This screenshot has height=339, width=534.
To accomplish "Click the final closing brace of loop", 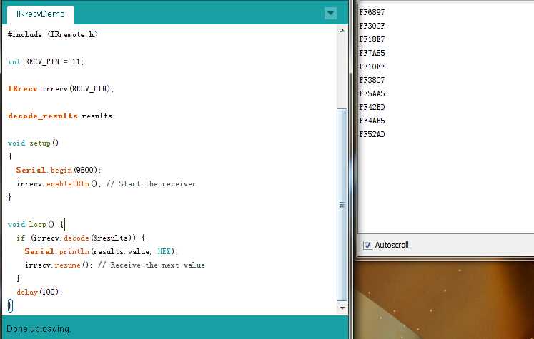I will [x=10, y=305].
